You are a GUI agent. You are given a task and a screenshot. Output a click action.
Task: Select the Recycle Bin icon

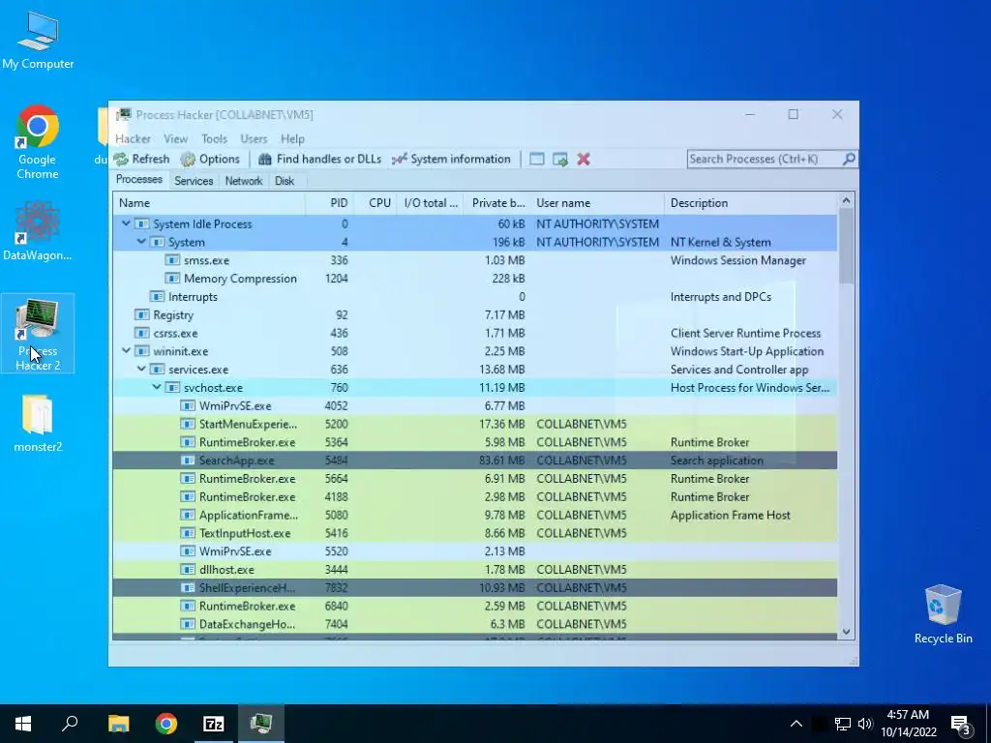click(x=943, y=614)
